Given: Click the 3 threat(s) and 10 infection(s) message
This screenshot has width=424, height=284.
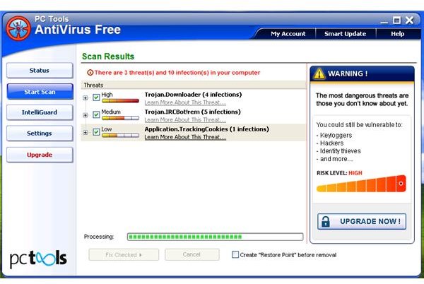Looking at the screenshot, I should pyautogui.click(x=177, y=73).
